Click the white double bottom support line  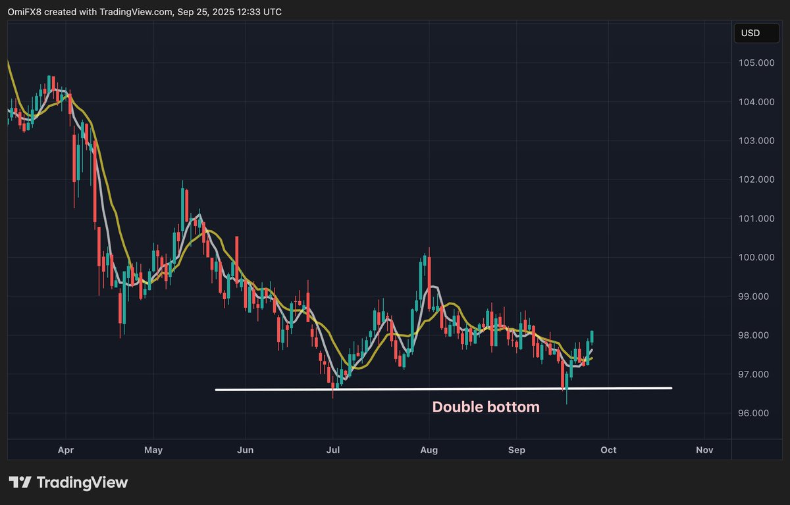coord(444,389)
